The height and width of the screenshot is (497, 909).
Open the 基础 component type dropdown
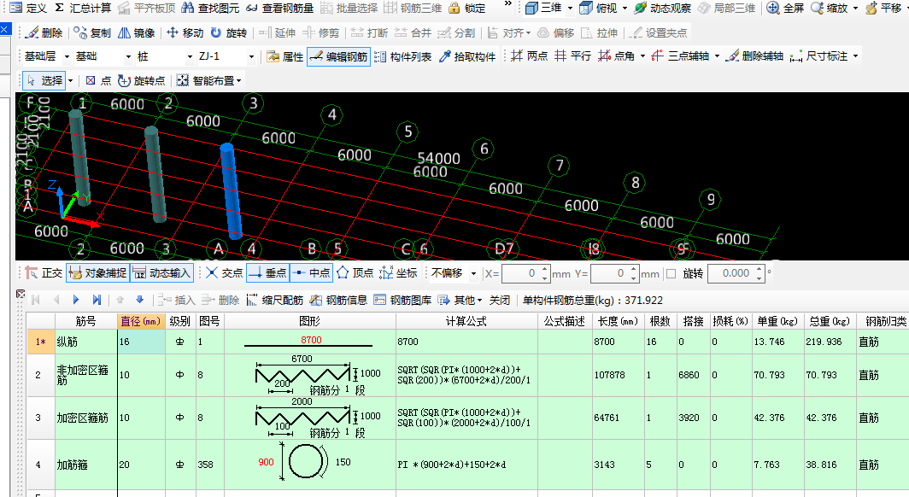pos(129,56)
